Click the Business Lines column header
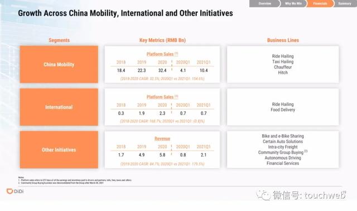 coord(283,40)
